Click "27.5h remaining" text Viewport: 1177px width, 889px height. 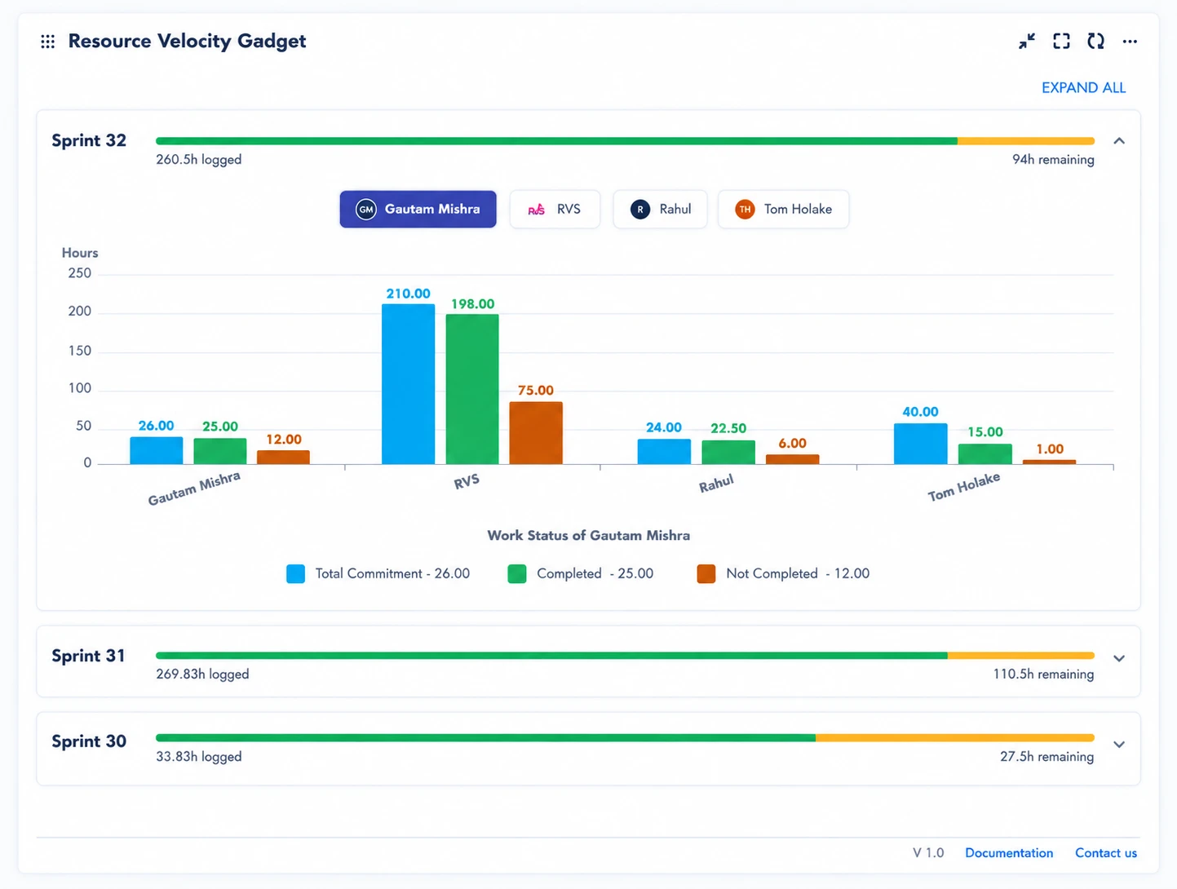pos(1047,757)
